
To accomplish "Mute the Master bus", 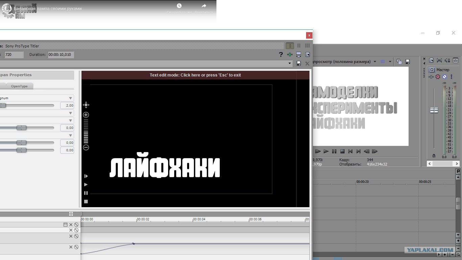I will tap(445, 77).
